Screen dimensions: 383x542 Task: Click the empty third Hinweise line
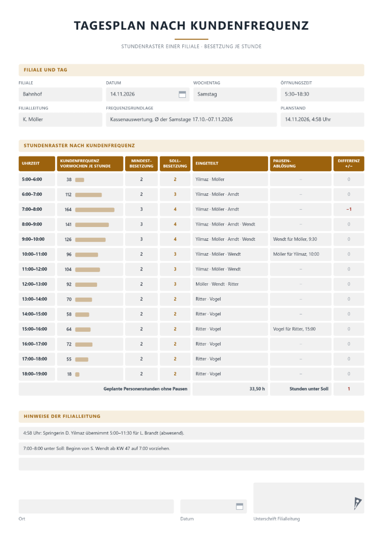pos(192,464)
